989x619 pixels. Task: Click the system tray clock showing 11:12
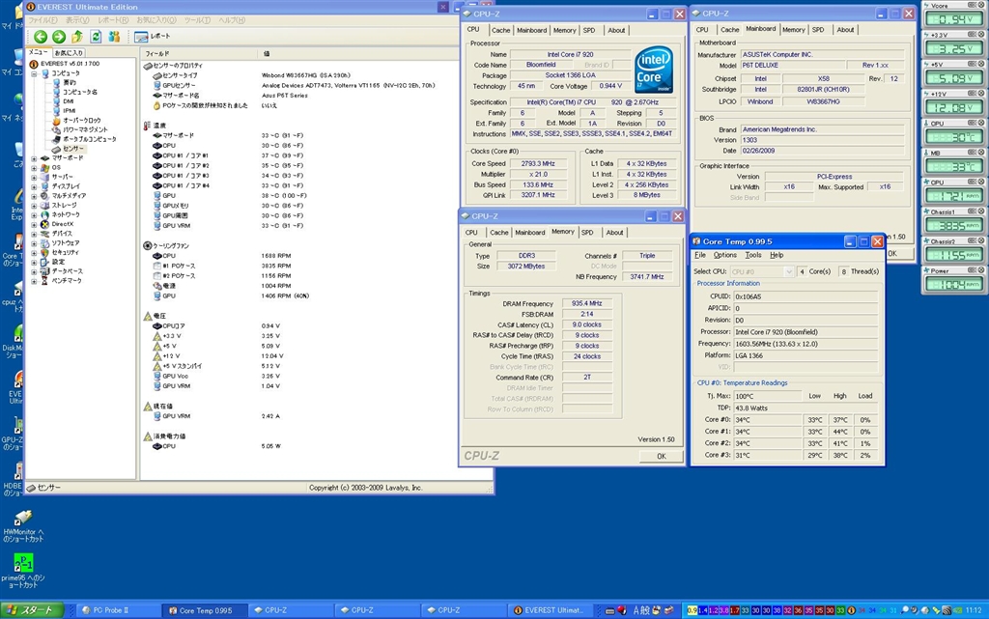974,610
